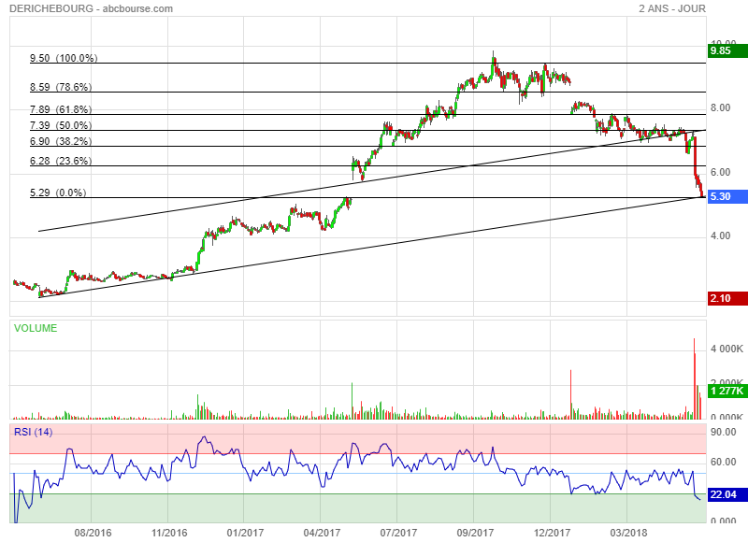Click the red volume spike near 12/2017

click(x=570, y=394)
